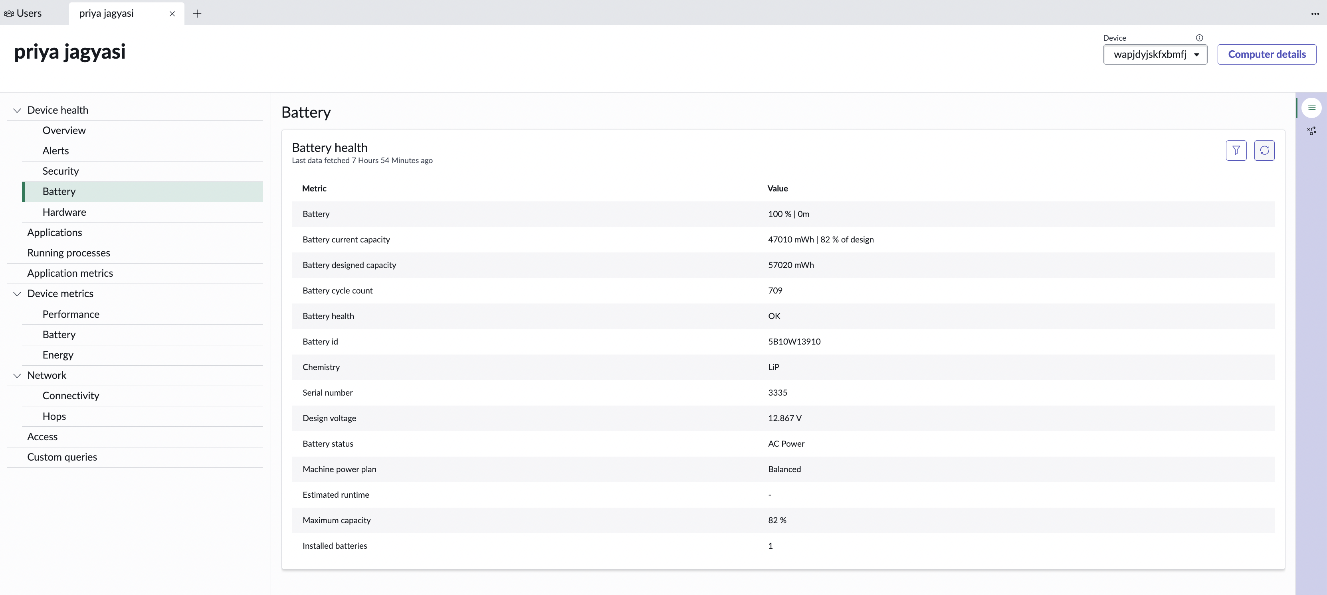Select the Balanced power plan value
1327x595 pixels.
click(x=784, y=469)
